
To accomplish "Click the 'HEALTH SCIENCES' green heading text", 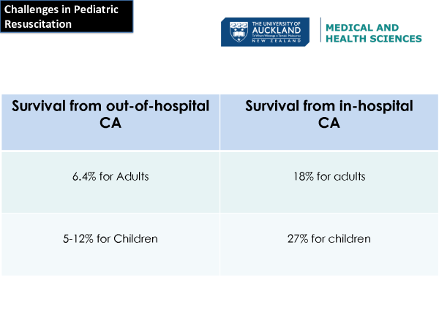I will click(x=373, y=39).
